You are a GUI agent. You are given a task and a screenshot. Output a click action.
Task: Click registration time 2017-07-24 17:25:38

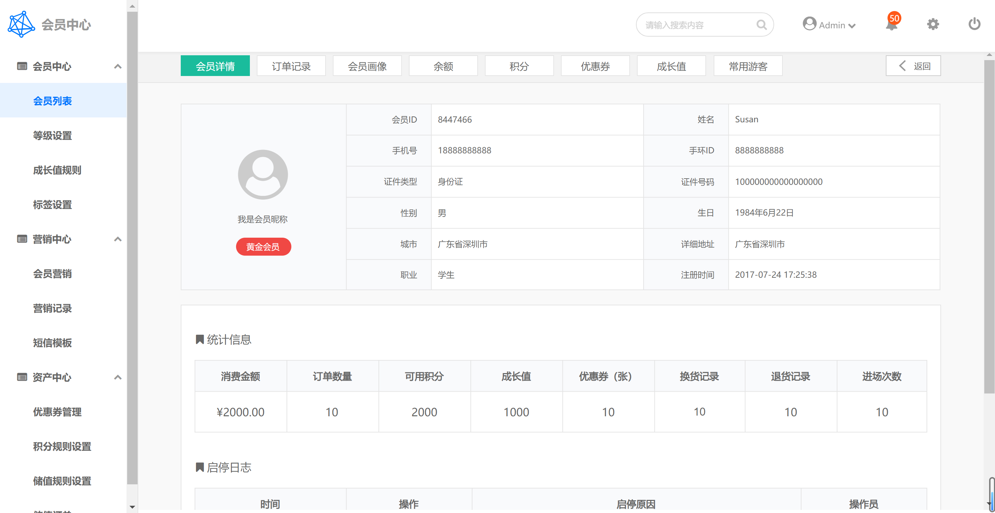pyautogui.click(x=776, y=274)
